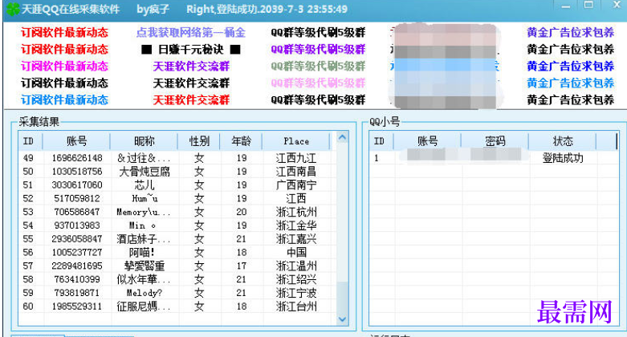Open the blue 订阅软件最新动态 link
Viewport: 627px width, 337px height.
point(64,99)
